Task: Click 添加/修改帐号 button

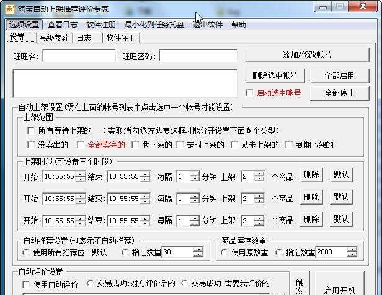Action: 307,54
